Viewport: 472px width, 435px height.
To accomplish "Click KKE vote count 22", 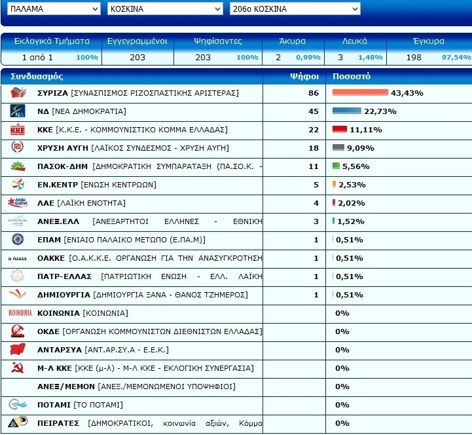I will [x=314, y=130].
